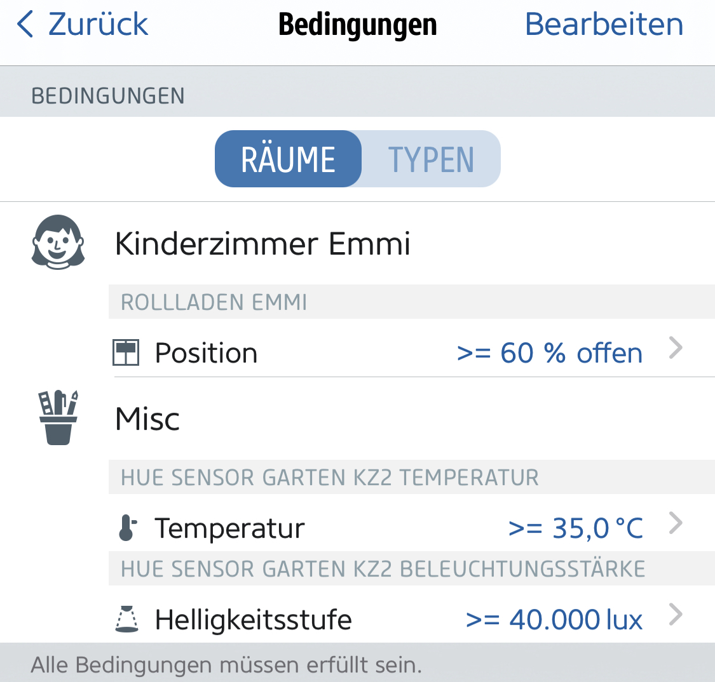Open Helligkeitsstufe row via its chevron
Viewport: 715px width, 682px height.
(676, 615)
